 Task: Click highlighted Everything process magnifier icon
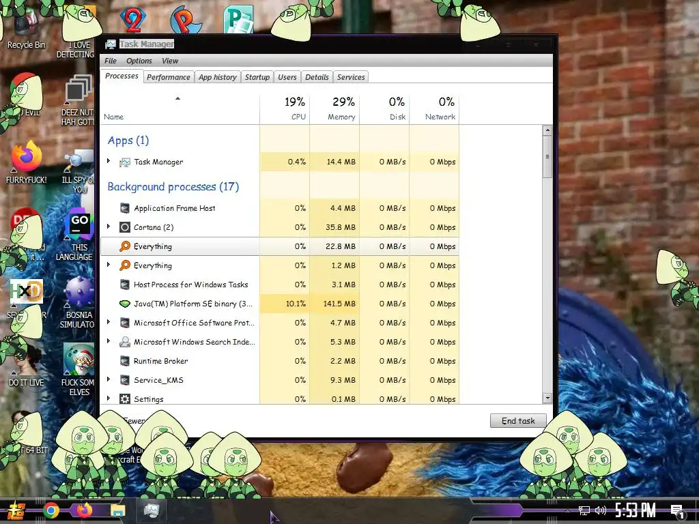125,246
